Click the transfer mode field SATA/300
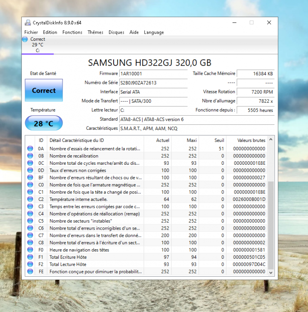Viewport: 308px width, 312px height. pos(153,101)
